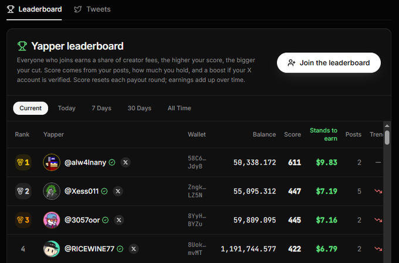The height and width of the screenshot is (263, 399).
Task: Click the scrollbar up arrow
Action: (387, 126)
